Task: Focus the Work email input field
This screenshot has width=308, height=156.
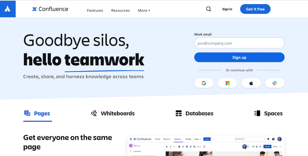Action: [x=239, y=43]
